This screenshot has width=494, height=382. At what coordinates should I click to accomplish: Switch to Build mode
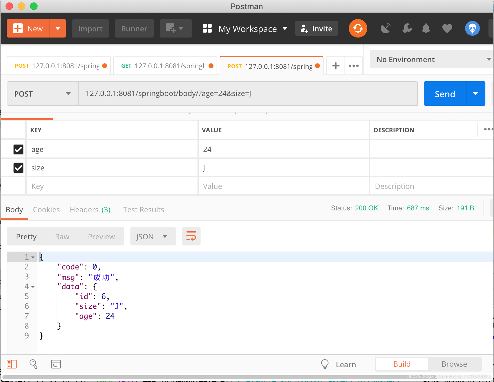coord(402,364)
